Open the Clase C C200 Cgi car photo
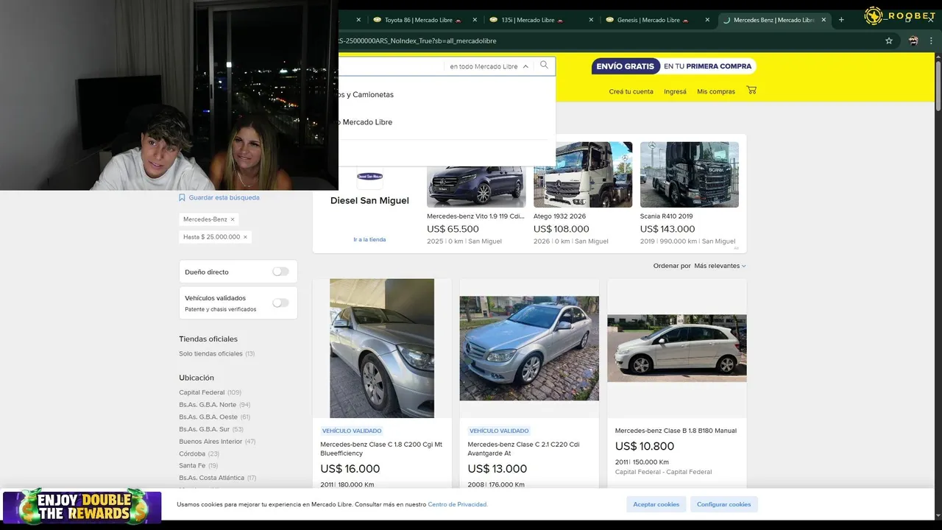The height and width of the screenshot is (530, 942). [382, 348]
